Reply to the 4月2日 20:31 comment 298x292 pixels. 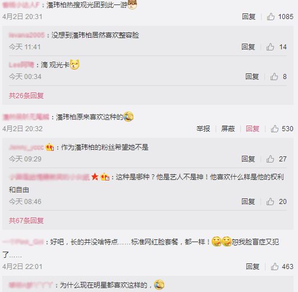(x=249, y=17)
